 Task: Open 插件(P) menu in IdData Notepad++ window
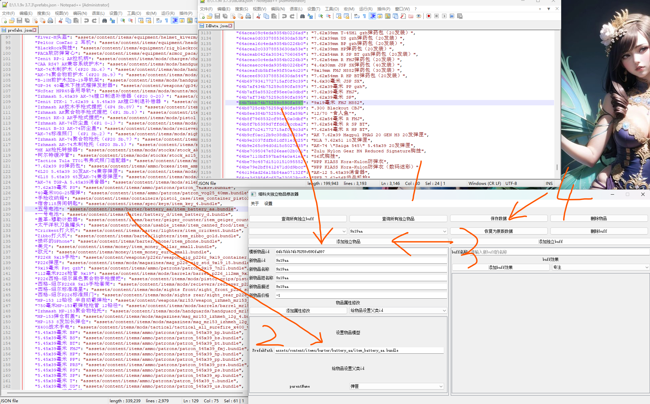click(383, 9)
